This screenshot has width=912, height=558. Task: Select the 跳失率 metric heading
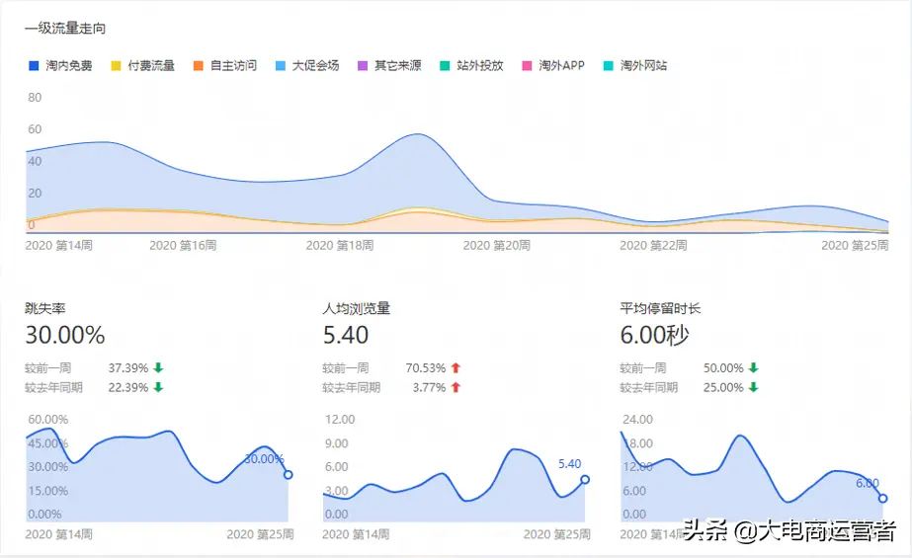[x=45, y=308]
